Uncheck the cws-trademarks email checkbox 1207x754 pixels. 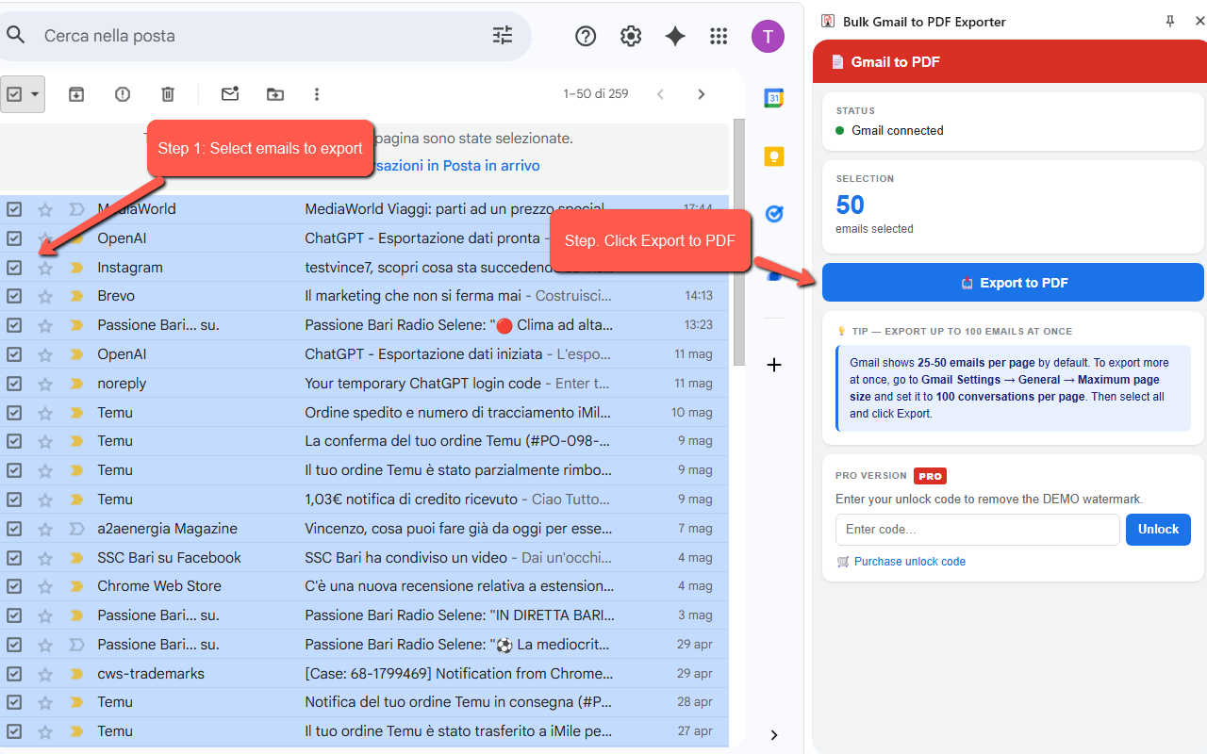coord(14,674)
